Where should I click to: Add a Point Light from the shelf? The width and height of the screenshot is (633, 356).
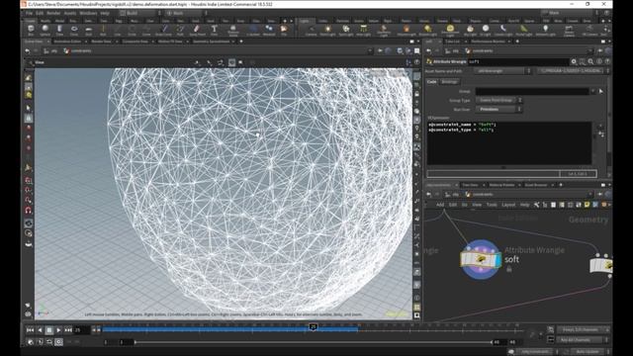327,30
